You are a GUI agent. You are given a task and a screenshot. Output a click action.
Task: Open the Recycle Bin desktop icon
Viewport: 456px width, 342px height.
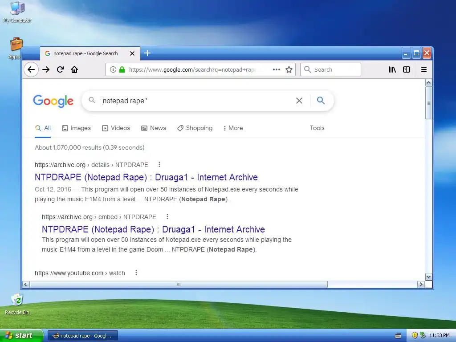(17, 304)
